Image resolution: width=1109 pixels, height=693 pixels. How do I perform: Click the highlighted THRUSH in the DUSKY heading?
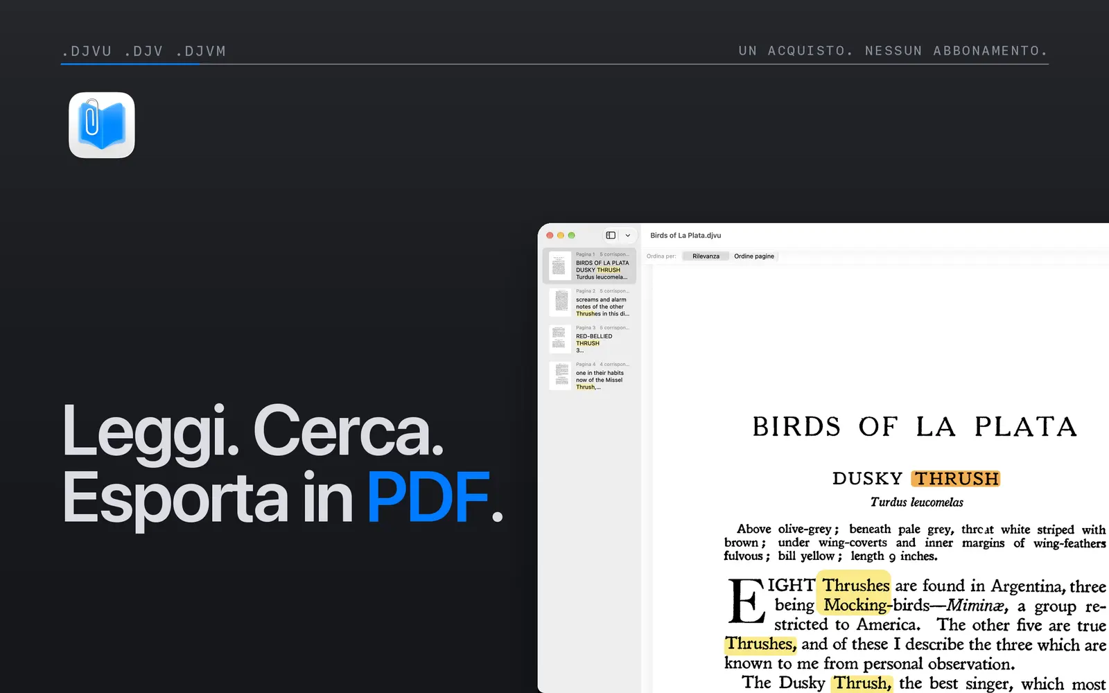[956, 479]
